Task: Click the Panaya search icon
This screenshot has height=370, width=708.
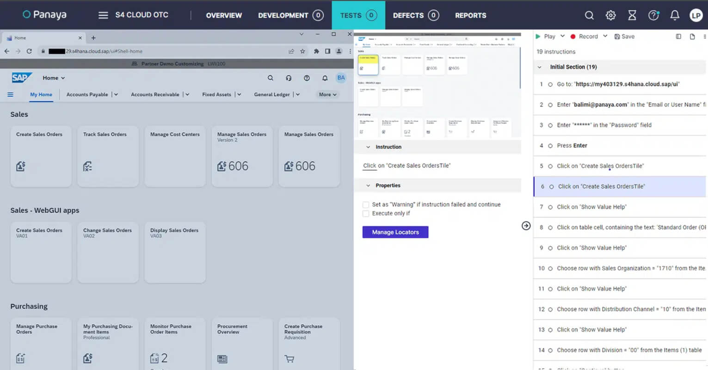Action: [589, 15]
